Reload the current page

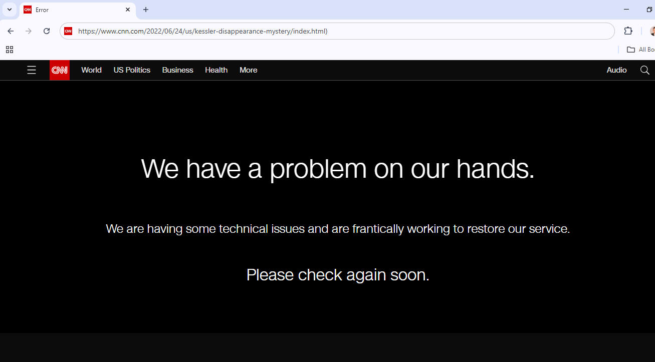[x=47, y=31]
